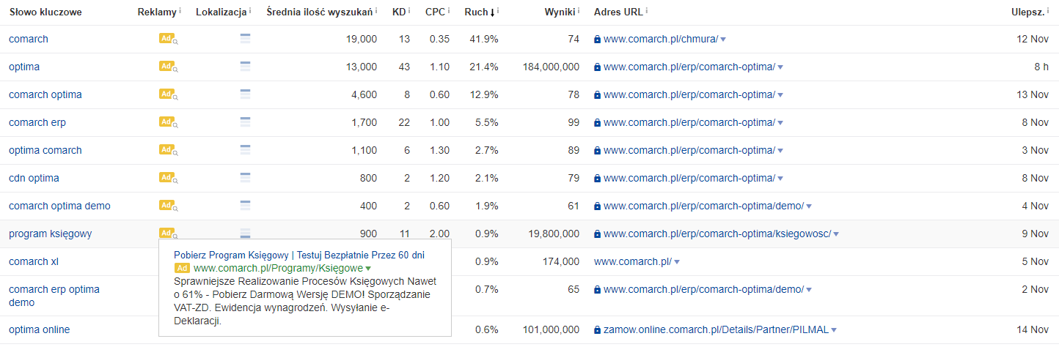1059x347 pixels.
Task: Expand ad URL arrow in the tooltip preview
Action: coord(368,269)
